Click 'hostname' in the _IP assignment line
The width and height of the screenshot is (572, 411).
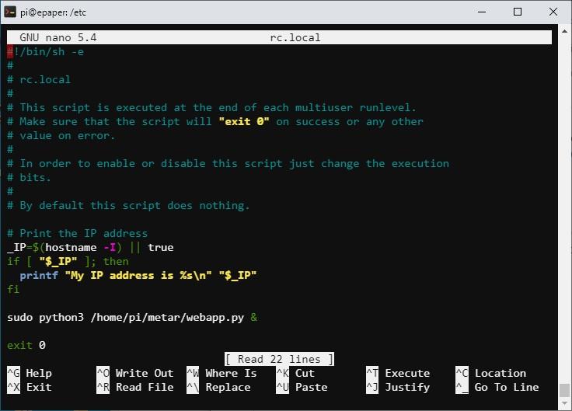tap(71, 247)
